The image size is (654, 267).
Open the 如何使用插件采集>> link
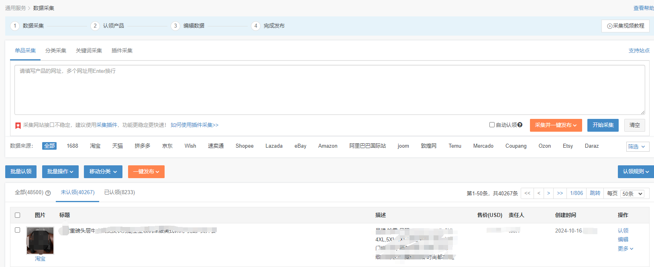point(194,125)
